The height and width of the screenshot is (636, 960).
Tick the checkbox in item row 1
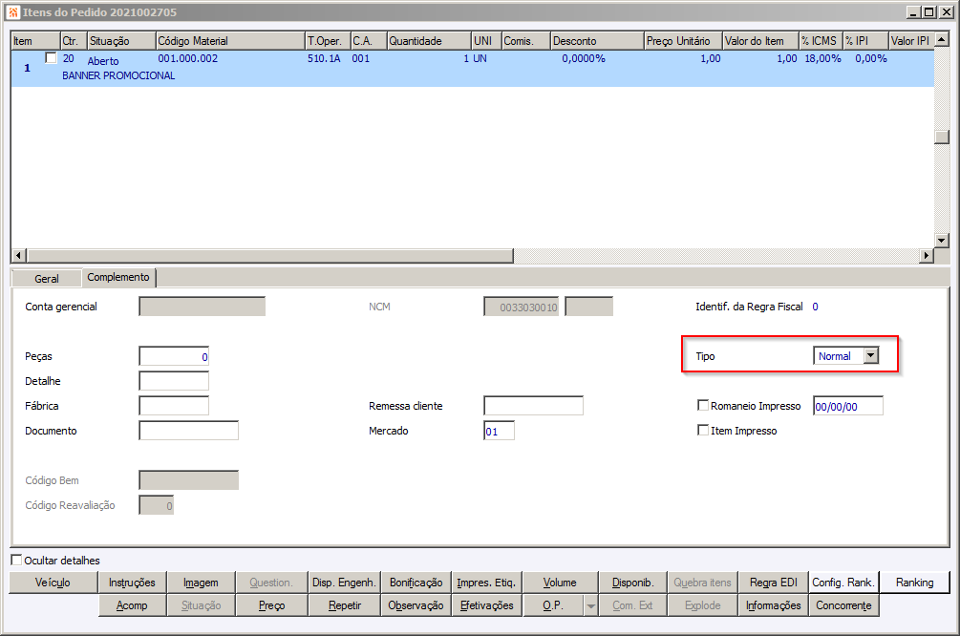pyautogui.click(x=52, y=58)
